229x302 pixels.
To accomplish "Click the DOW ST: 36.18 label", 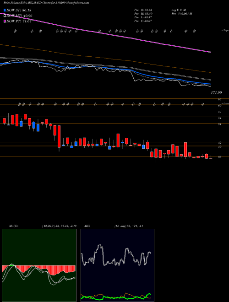I will tap(19, 10).
